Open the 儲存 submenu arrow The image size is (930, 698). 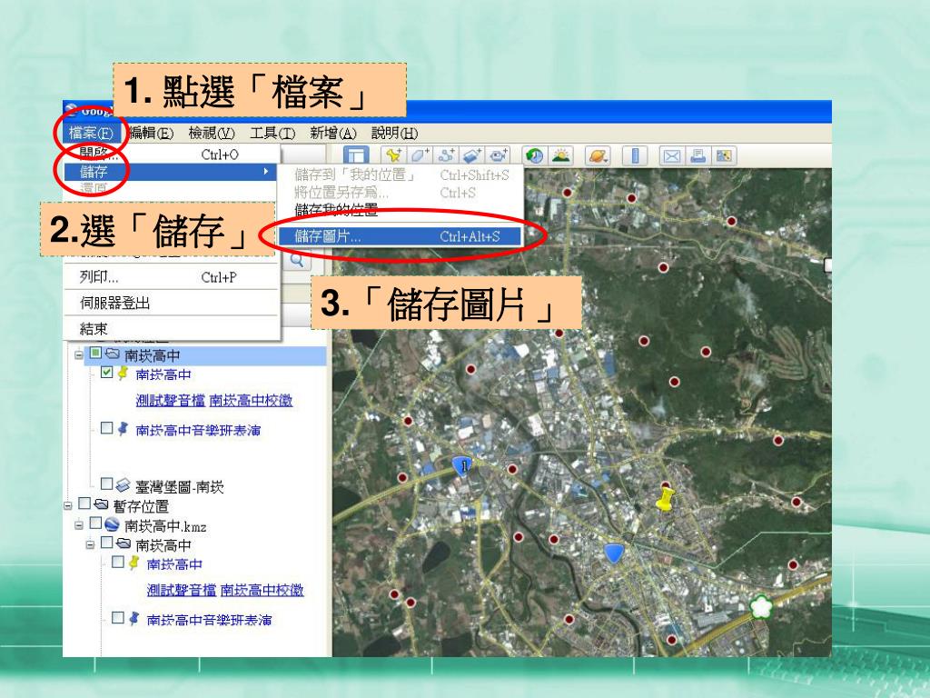pyautogui.click(x=266, y=172)
